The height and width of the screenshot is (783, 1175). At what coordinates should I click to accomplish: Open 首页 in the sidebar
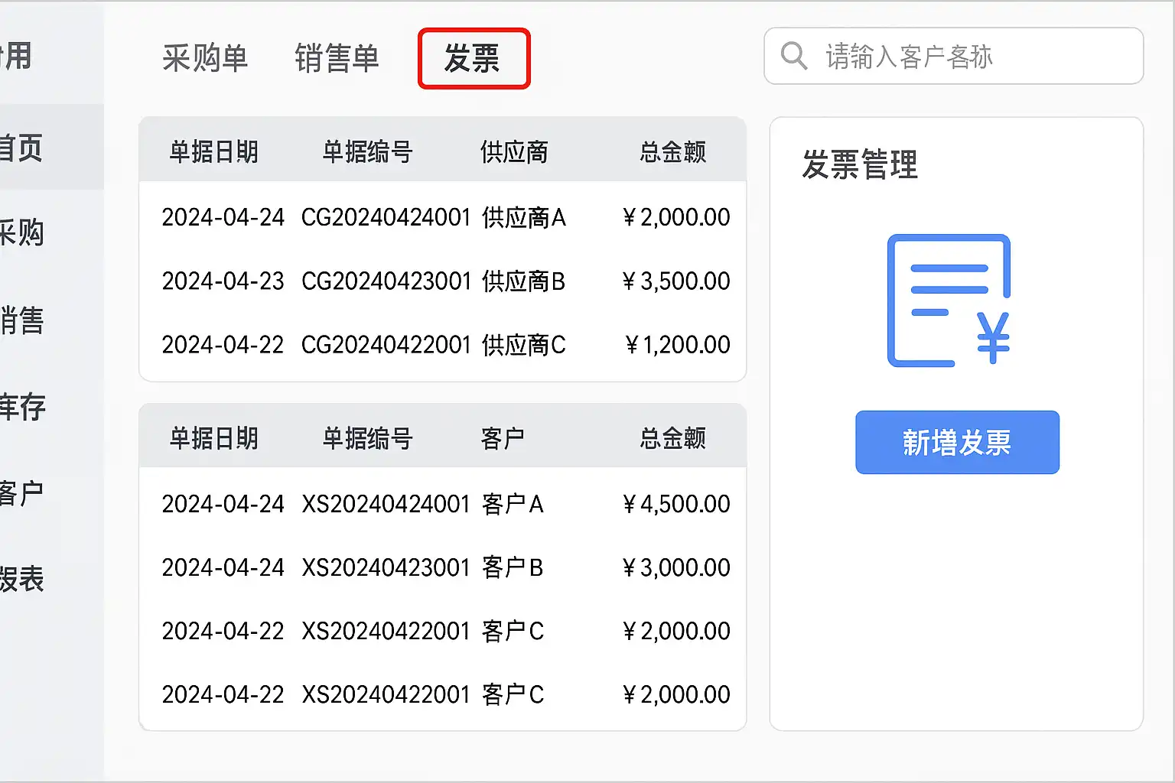point(23,148)
